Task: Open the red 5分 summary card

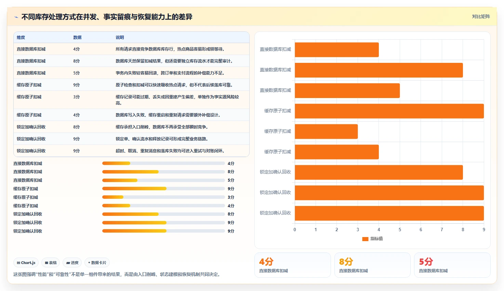Action: [x=452, y=265]
